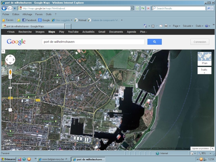Open Sites suggérés favorites dropdown

pyautogui.click(x=62, y=20)
